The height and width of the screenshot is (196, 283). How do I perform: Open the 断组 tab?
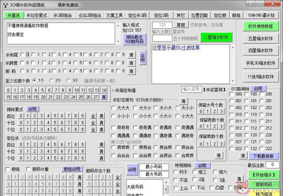coord(236,15)
